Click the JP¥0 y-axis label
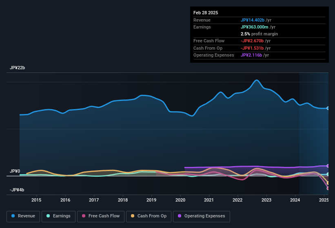The height and width of the screenshot is (228, 335). point(15,171)
